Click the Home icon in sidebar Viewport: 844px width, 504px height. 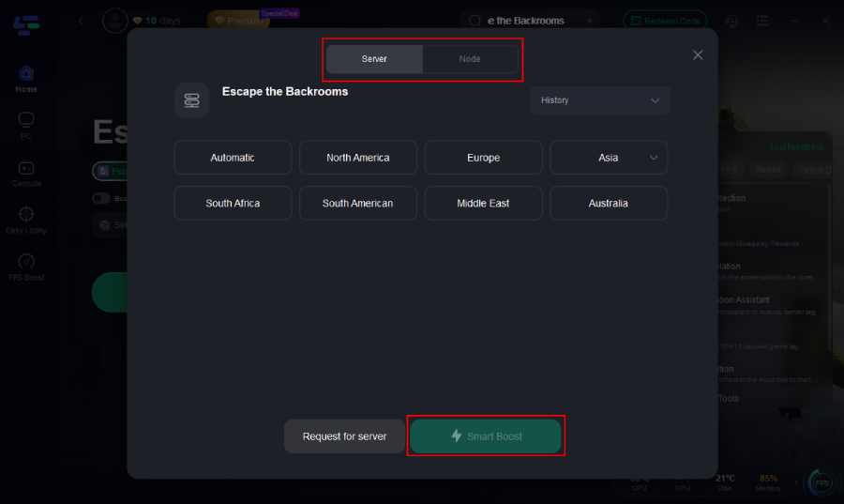point(26,73)
